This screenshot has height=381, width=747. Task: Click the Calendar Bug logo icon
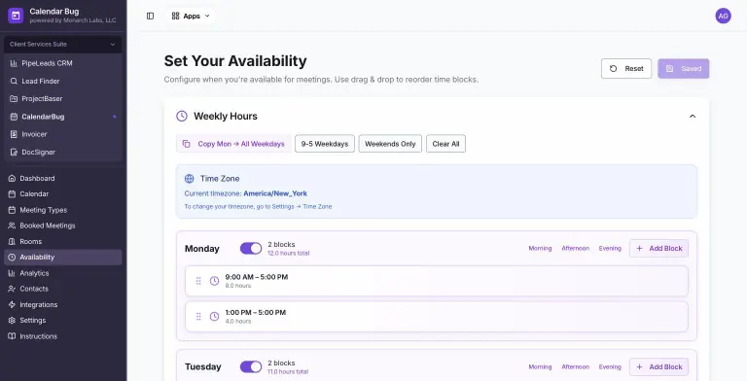click(x=16, y=16)
